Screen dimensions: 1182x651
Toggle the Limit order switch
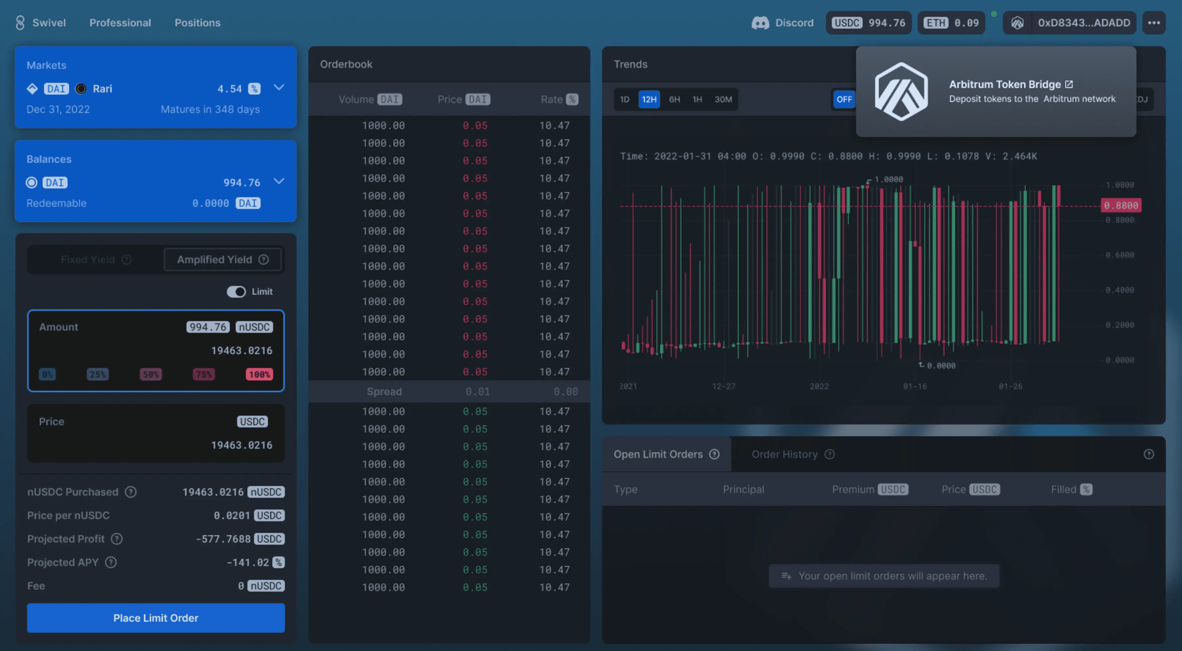point(236,291)
